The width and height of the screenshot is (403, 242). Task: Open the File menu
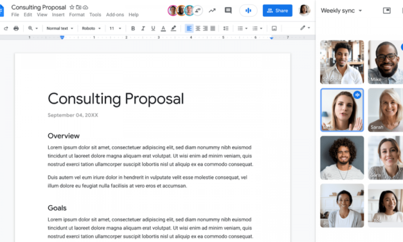15,15
